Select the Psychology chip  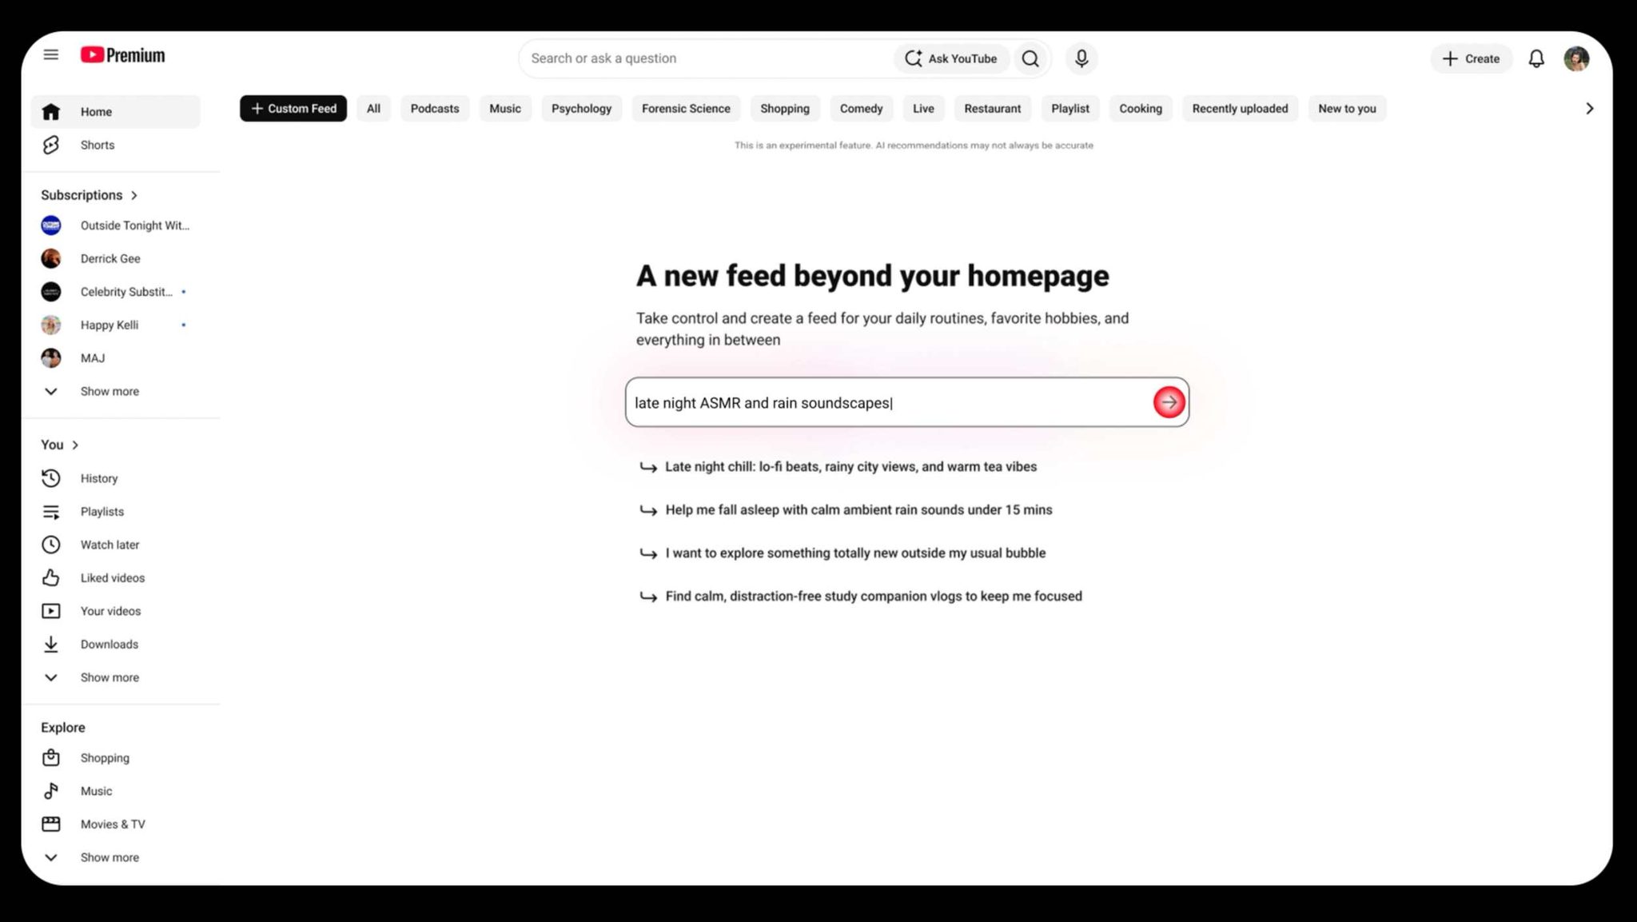(581, 109)
